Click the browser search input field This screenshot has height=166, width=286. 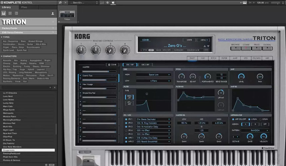25,87
